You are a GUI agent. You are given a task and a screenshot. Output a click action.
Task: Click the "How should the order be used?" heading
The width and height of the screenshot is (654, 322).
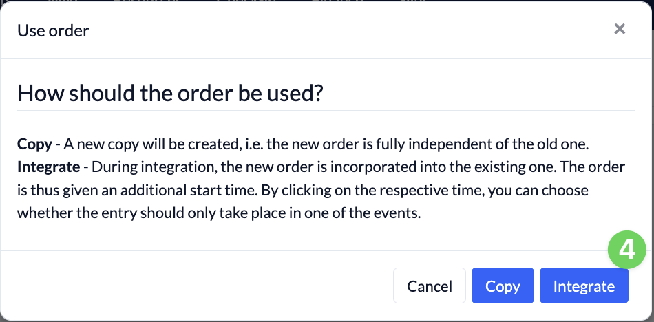pos(170,93)
